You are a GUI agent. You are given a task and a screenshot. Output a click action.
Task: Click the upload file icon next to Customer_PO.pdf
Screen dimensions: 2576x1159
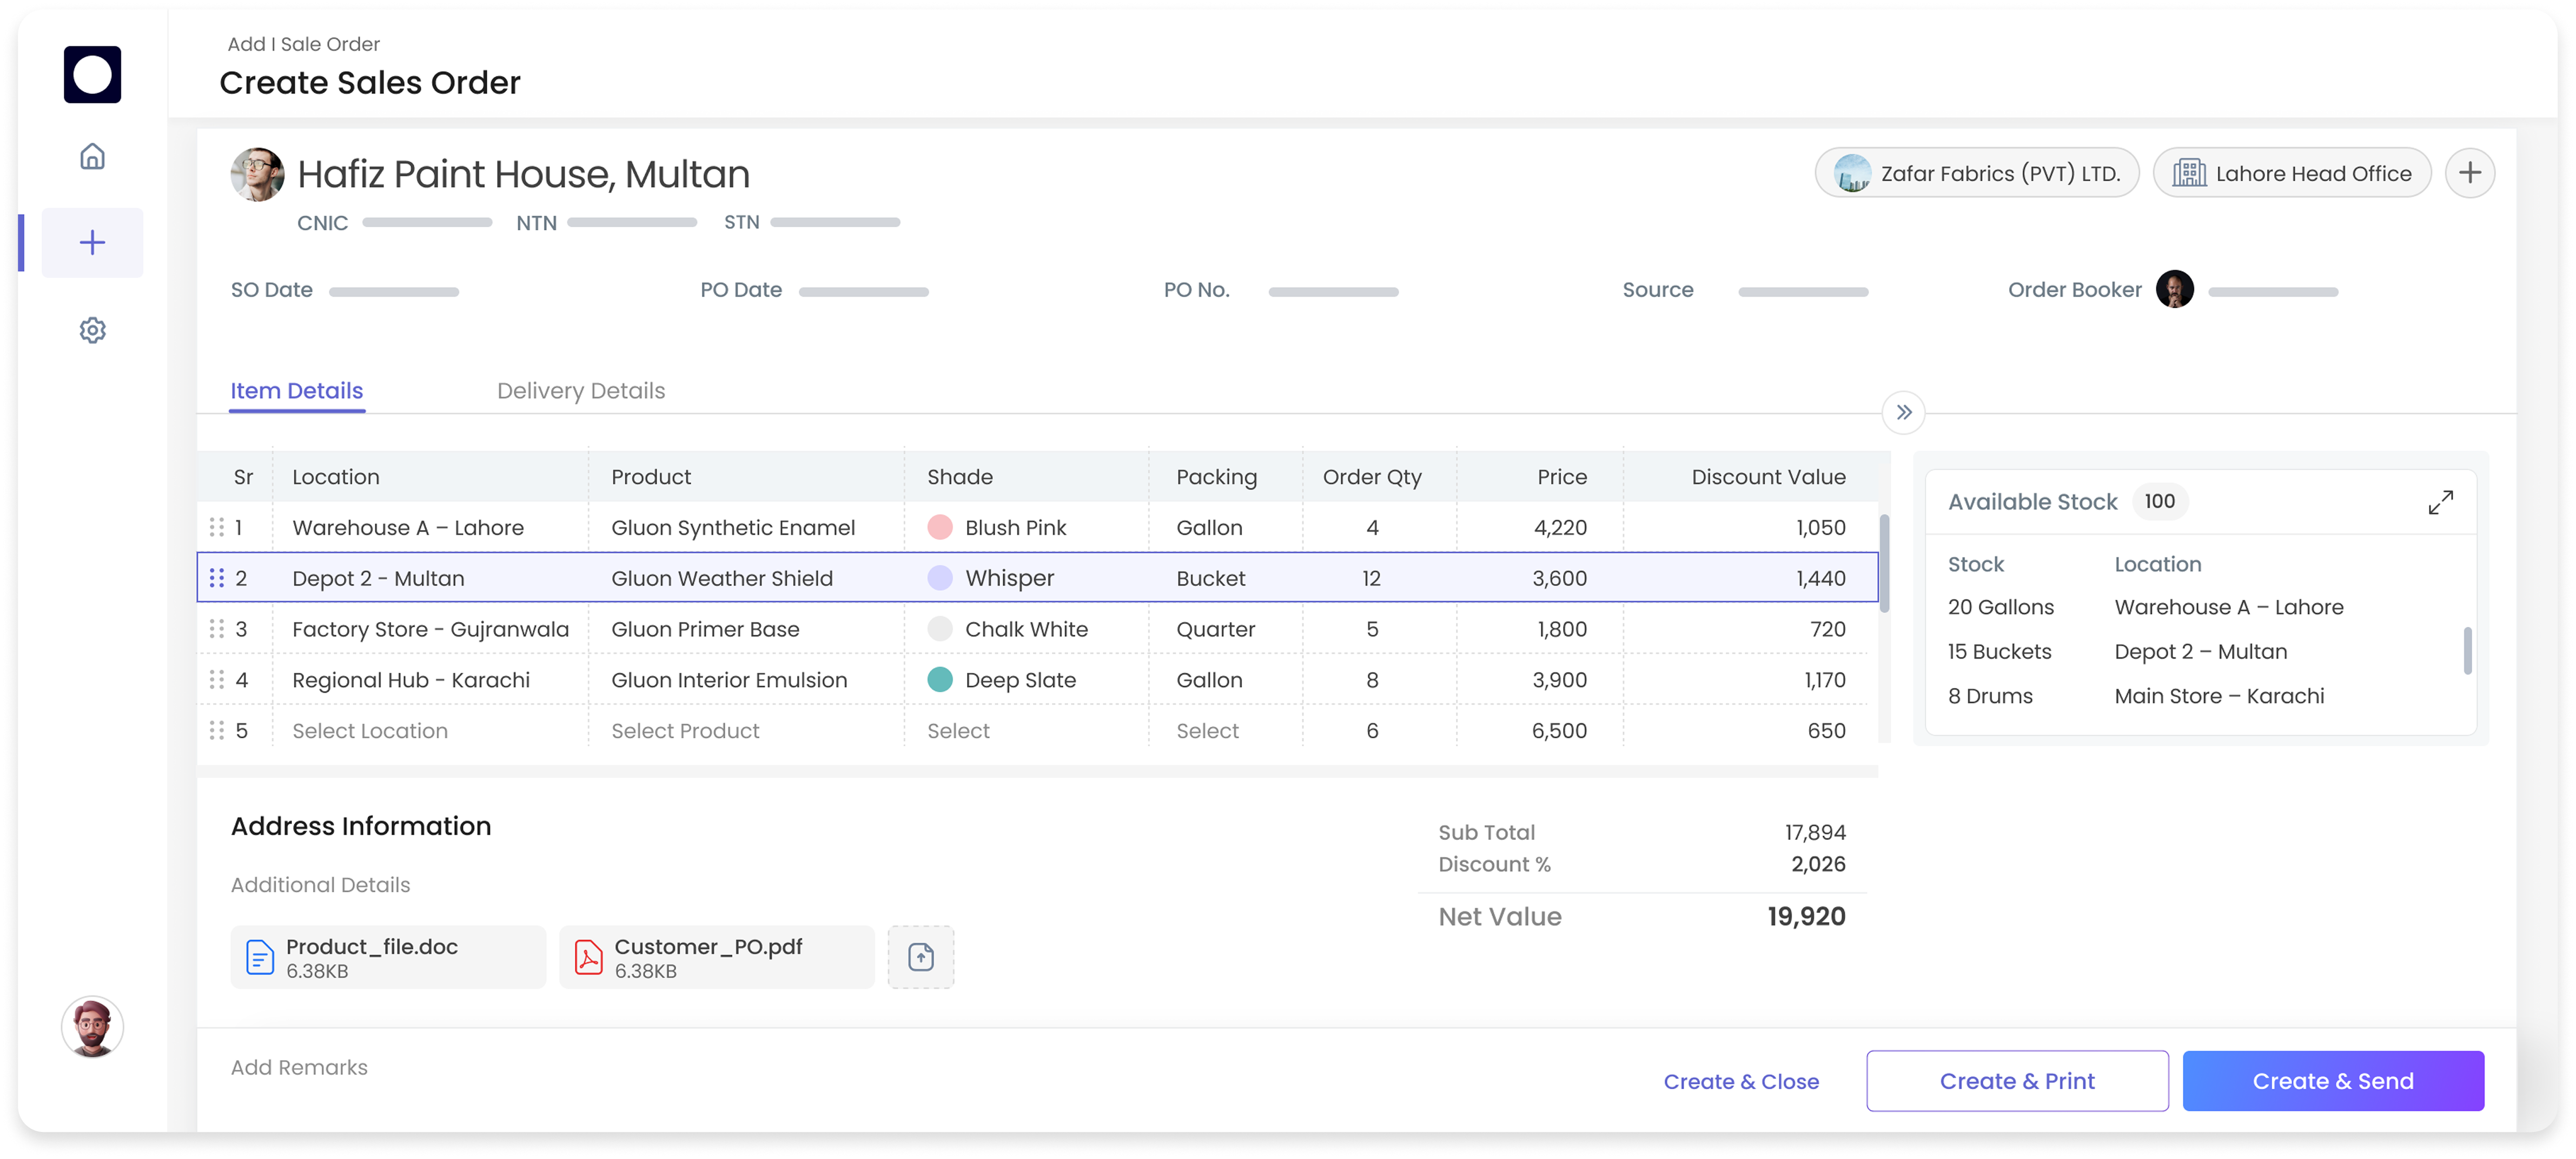point(920,957)
